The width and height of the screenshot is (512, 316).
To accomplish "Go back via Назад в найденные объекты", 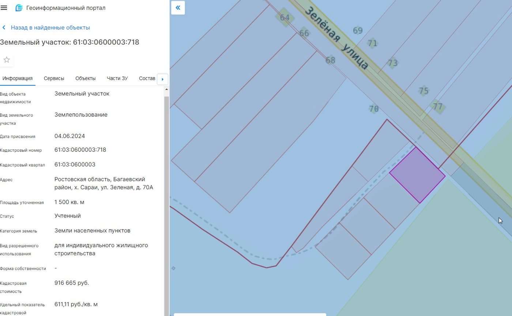I will tap(50, 28).
